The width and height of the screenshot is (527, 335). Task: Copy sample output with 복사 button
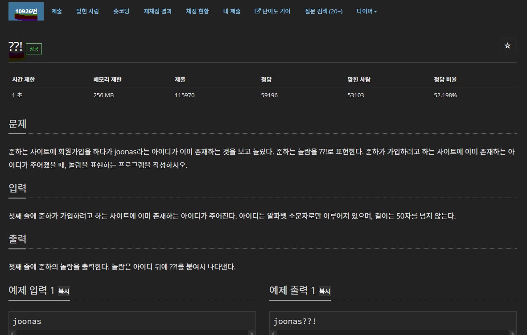(x=325, y=291)
